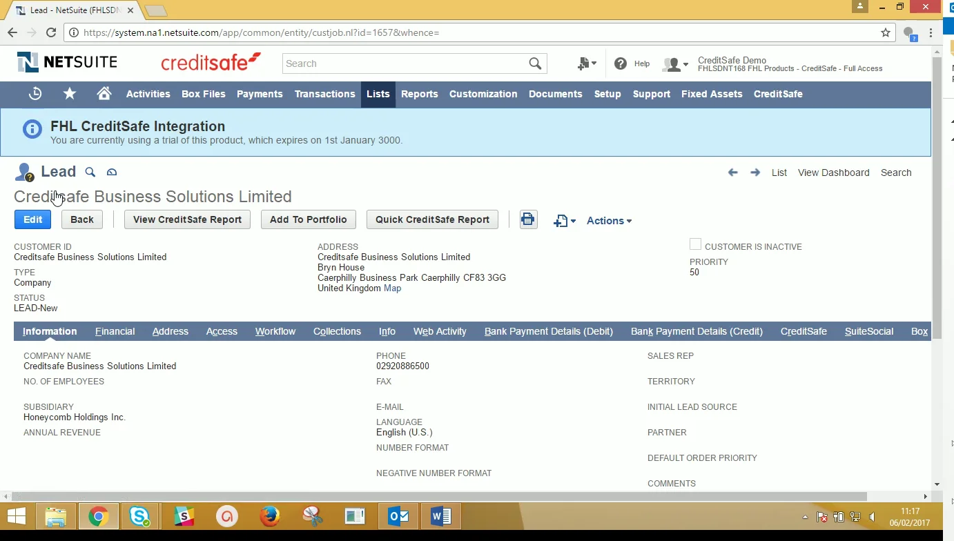Open File Explorer from the taskbar
This screenshot has height=541, width=954.
tap(56, 516)
